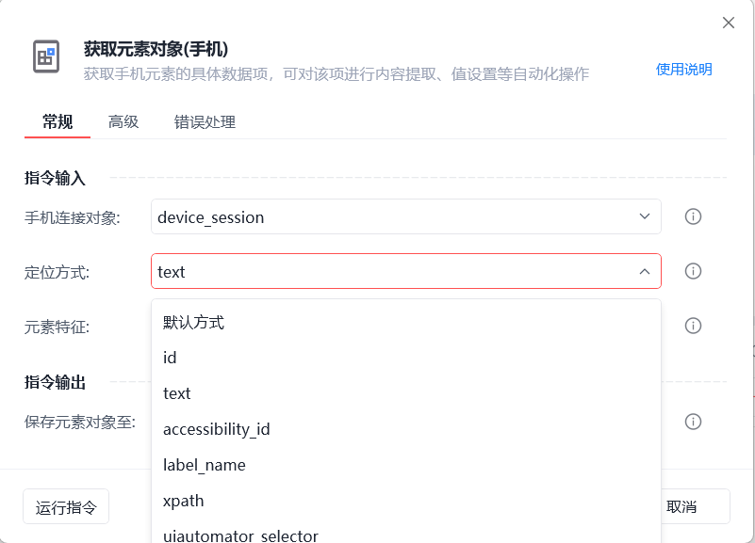Select accessibility_id locator method
Screen dimensions: 755x543
(x=217, y=429)
